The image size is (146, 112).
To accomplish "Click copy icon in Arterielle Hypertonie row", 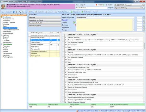I will pos(58,45).
